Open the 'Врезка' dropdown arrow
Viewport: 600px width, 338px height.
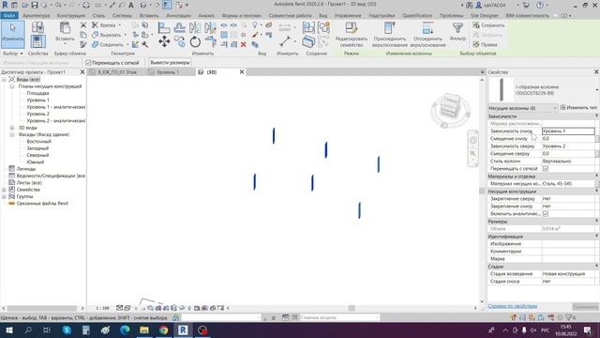(120, 25)
